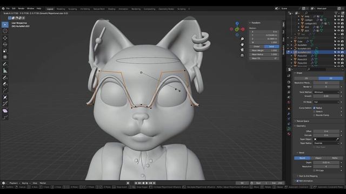Enable the Bounds Clamp checkbox
Image resolution: width=346 pixels, height=194 pixels.
[315, 115]
